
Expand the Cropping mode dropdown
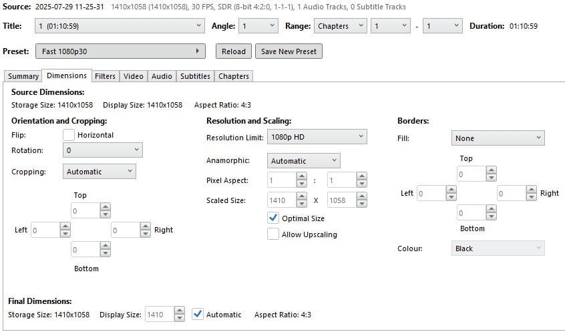[100, 172]
